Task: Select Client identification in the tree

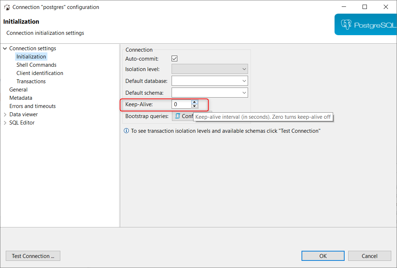Action: click(x=40, y=73)
